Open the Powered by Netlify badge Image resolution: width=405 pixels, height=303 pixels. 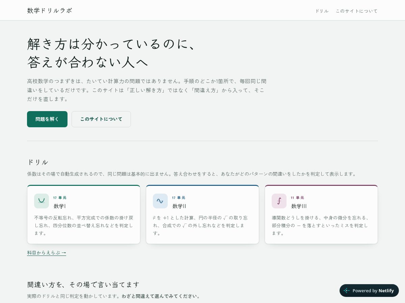pyautogui.click(x=369, y=291)
